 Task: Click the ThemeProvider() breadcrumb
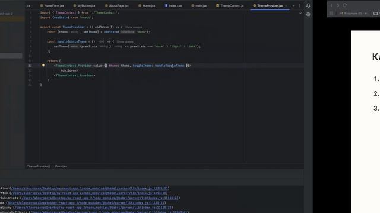(39, 166)
